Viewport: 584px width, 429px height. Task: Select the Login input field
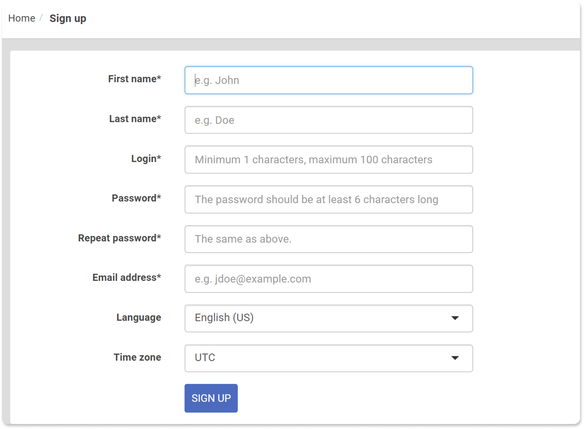328,159
